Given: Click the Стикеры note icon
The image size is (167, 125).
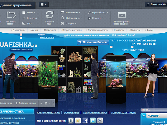Looking at the screenshot, I should coord(89,18).
